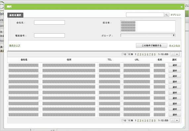Click the URL column header
Viewport: 189px width, 131px height.
[x=137, y=60]
